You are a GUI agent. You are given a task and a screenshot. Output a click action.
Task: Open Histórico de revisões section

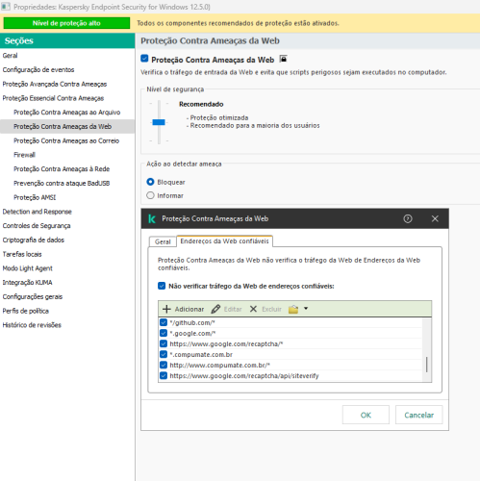pyautogui.click(x=32, y=325)
